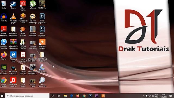
Task: Open Cortana from the taskbar circle
Action: point(52,96)
